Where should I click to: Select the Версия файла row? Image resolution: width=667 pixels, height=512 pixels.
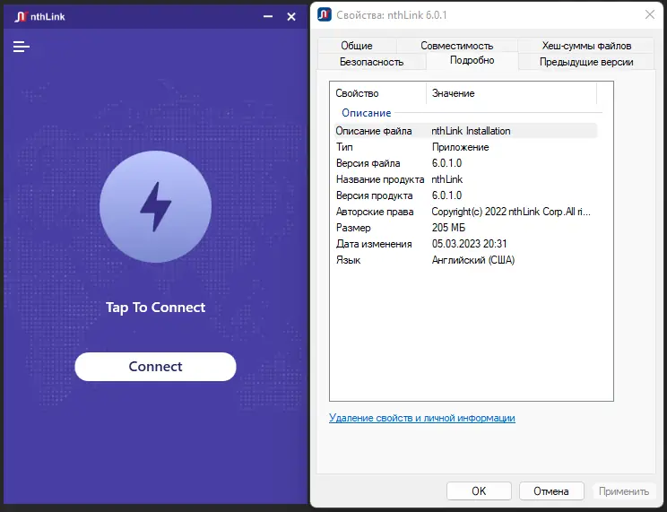point(466,163)
